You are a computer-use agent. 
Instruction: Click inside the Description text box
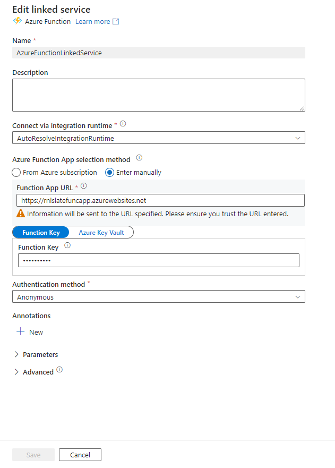point(158,93)
